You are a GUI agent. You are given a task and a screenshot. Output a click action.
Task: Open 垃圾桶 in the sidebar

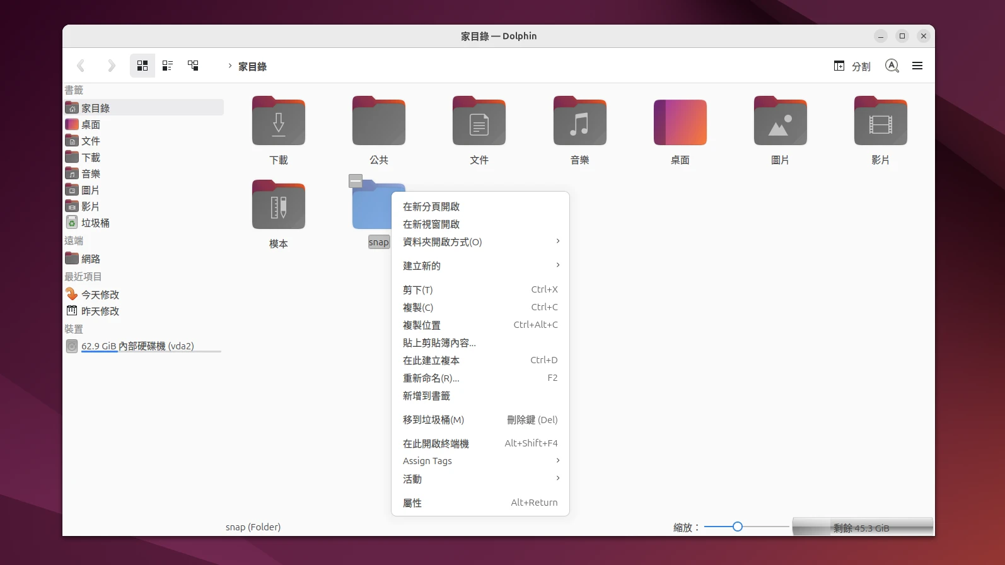95,223
